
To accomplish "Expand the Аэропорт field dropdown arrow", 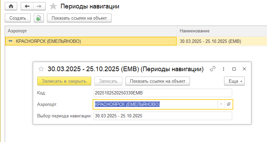I will point(221,104).
